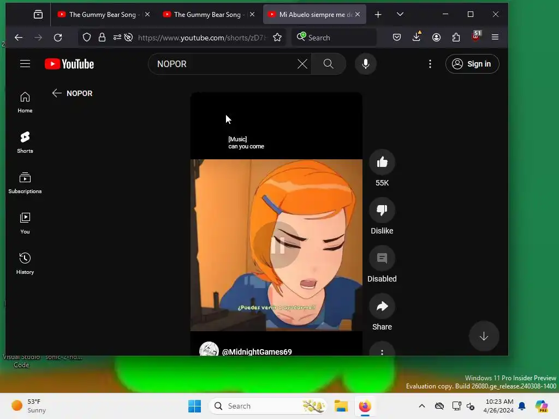Image resolution: width=559 pixels, height=419 pixels.
Task: Bookmark this page with star
Action: tap(277, 38)
